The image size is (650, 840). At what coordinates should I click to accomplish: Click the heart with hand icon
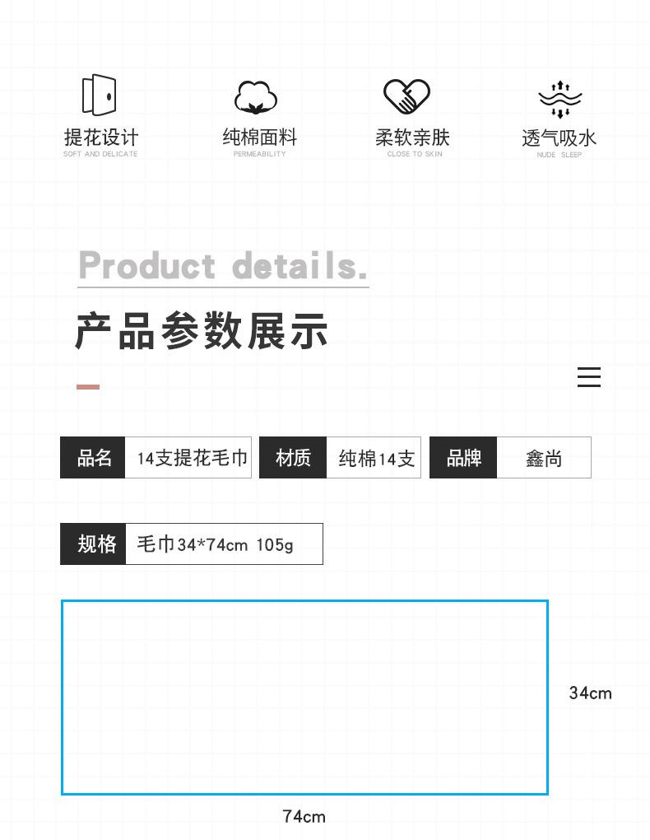point(407,96)
